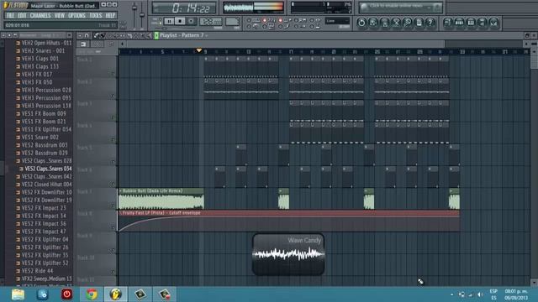Mute Track 3 in the playlist
The image size is (538, 302).
(x=113, y=117)
